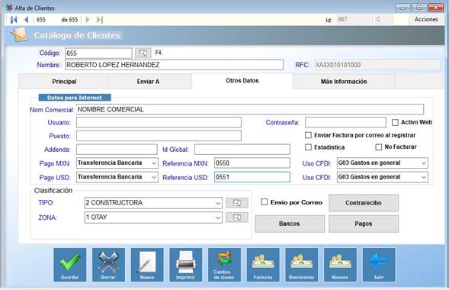Screen dimensions: 449x290
Task: Click the Alta de Clientes window icon
Action: [x=9, y=8]
